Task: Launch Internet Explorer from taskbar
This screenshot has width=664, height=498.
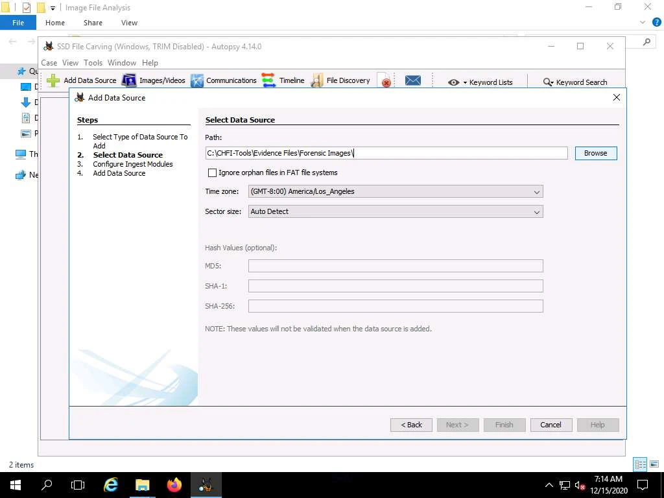Action: pyautogui.click(x=111, y=485)
